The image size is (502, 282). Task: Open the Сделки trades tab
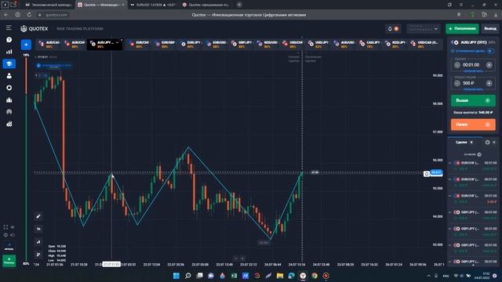pos(464,143)
